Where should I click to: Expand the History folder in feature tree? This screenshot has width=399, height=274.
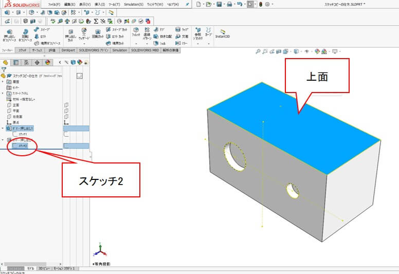(3, 82)
